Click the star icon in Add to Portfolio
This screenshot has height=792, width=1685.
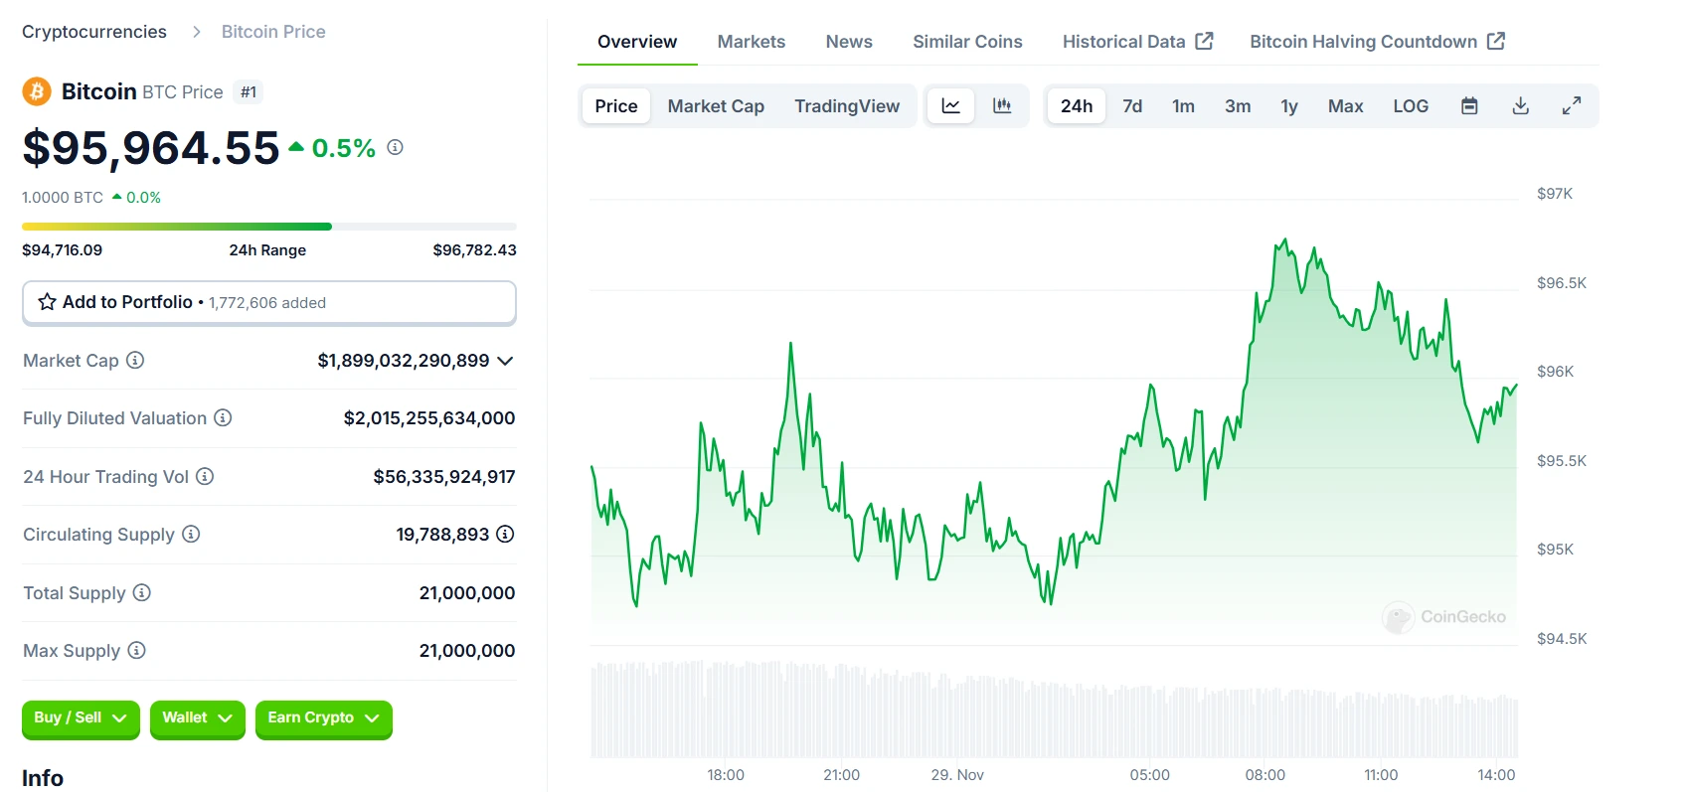(x=47, y=301)
